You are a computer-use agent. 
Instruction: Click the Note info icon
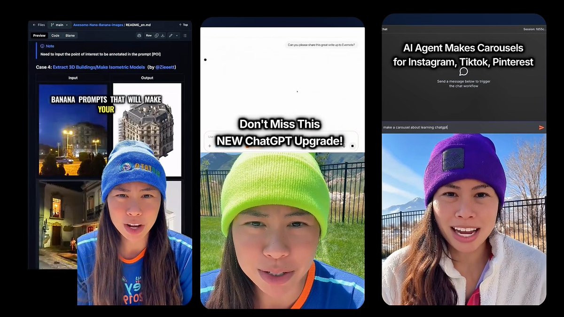coord(42,46)
